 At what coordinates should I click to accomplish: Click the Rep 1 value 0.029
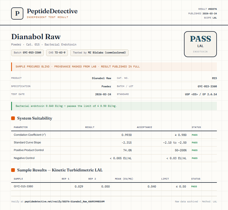pyautogui.click(x=79, y=186)
